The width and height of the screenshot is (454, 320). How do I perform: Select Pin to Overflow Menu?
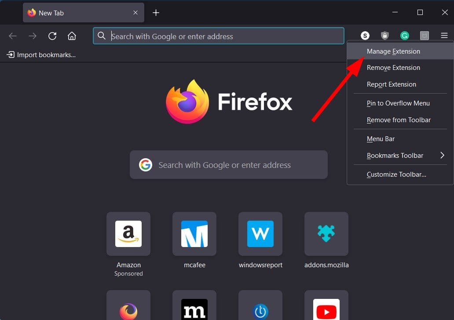[x=400, y=103]
